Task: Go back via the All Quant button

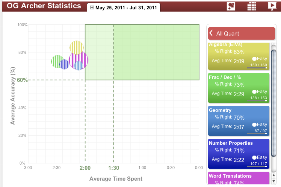Action: (242, 33)
